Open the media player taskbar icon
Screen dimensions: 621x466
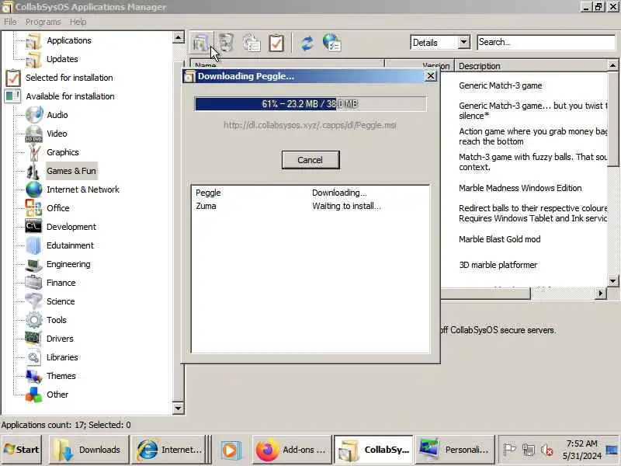(231, 450)
